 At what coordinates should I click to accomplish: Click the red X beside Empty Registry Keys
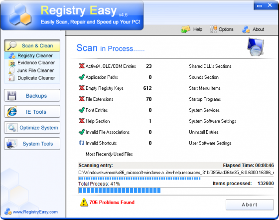pyautogui.click(x=82, y=88)
